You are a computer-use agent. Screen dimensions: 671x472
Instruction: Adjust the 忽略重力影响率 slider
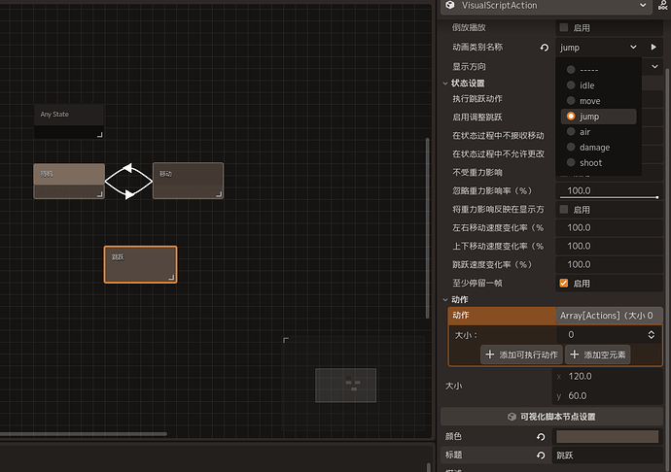pyautogui.click(x=609, y=197)
